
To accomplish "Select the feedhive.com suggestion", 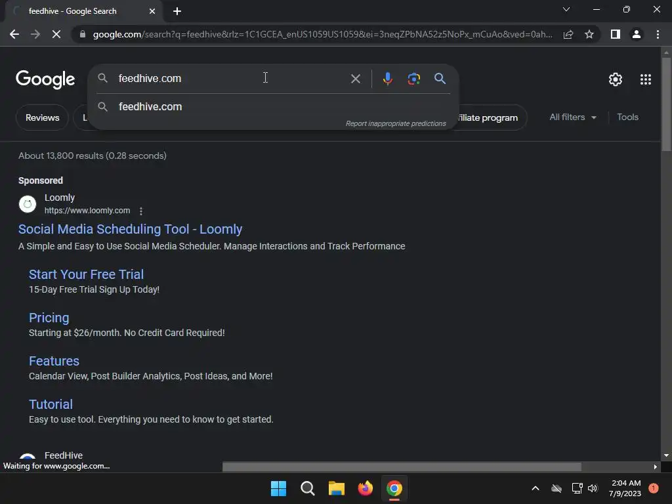I will click(x=273, y=106).
